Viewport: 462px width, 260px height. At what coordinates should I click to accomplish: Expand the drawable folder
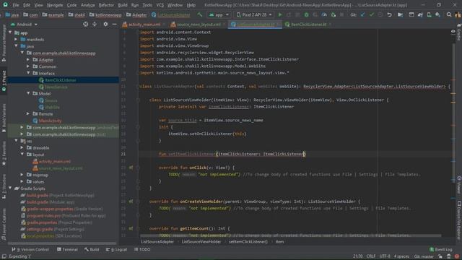(22, 147)
